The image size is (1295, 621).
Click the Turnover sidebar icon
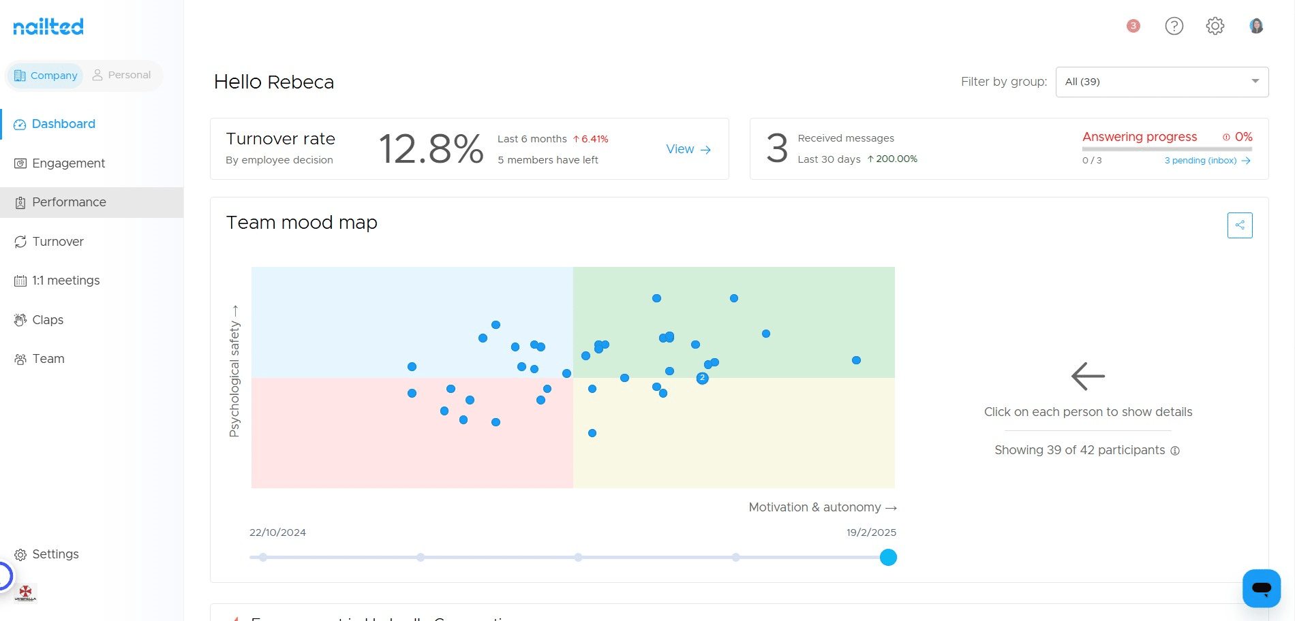tap(20, 241)
